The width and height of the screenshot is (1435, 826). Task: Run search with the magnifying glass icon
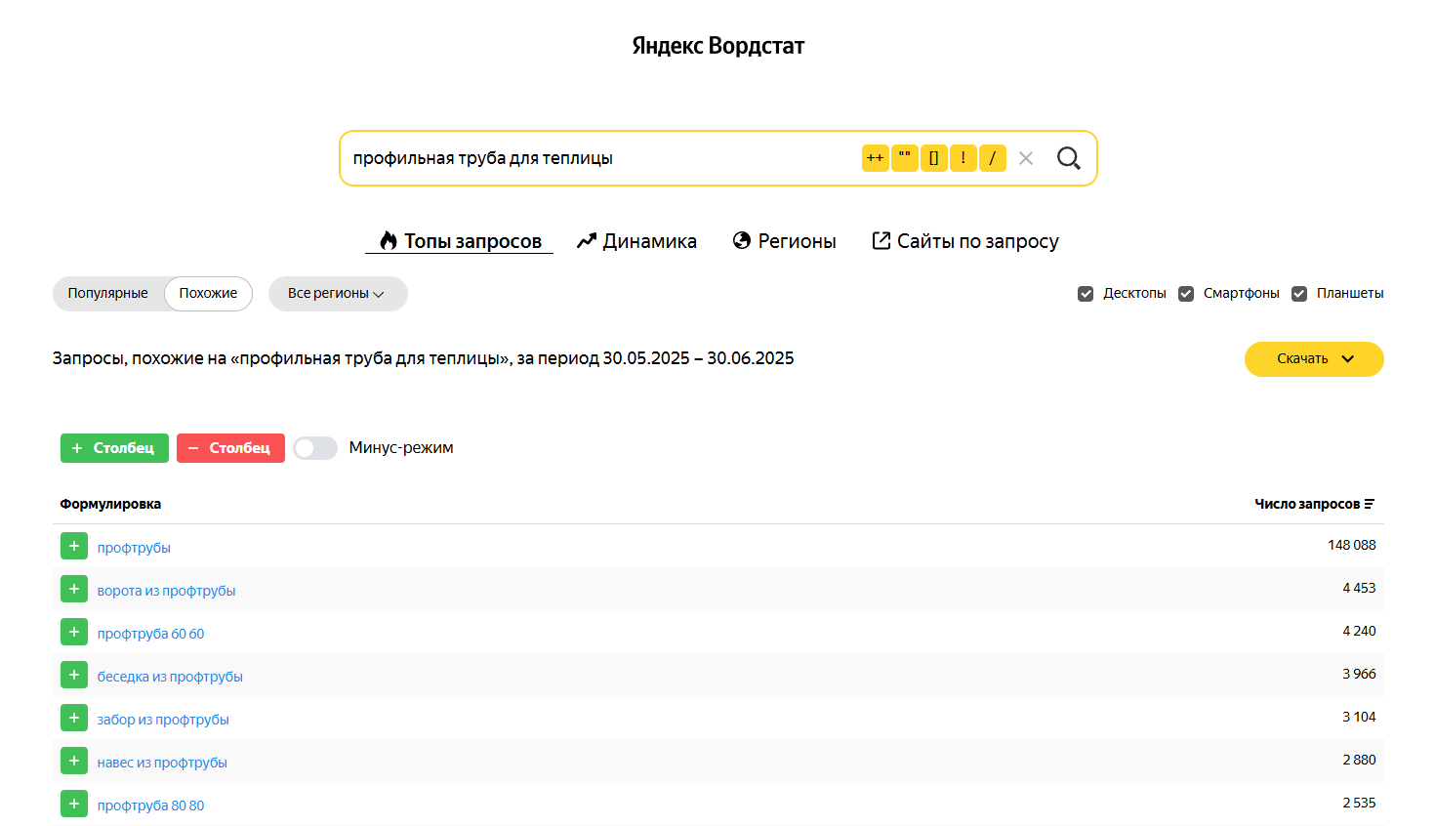1069,158
